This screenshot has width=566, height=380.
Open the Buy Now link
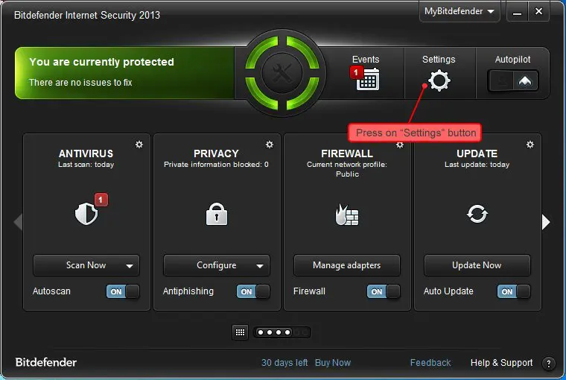coord(333,363)
